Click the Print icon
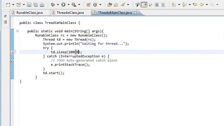 click(42, 5)
